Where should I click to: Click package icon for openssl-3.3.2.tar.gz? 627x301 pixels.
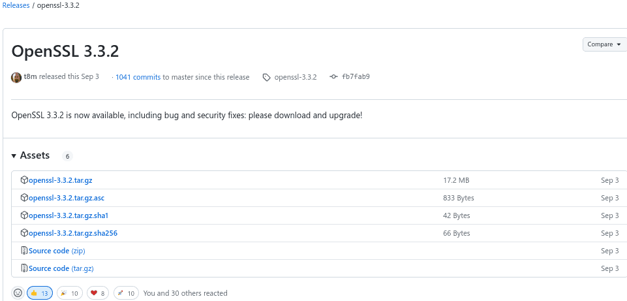pyautogui.click(x=24, y=180)
